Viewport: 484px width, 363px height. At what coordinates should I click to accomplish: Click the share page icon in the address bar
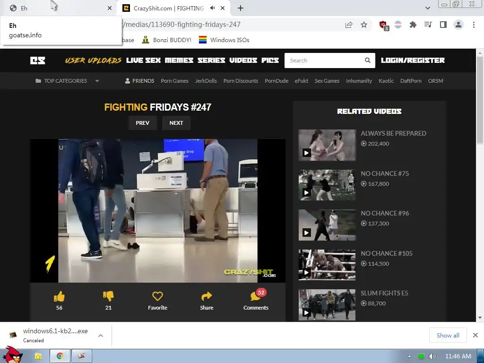pos(349,25)
